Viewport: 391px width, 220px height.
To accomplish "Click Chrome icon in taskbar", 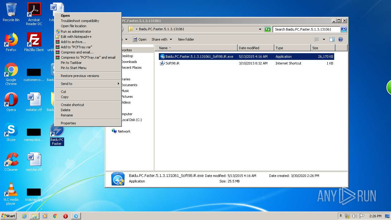I will pos(55,216).
